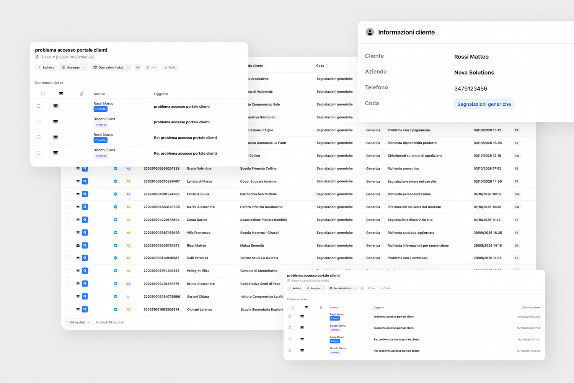
Task: Open Assegna dropdown in the smaller ticket card with dates
Action: pos(316,288)
